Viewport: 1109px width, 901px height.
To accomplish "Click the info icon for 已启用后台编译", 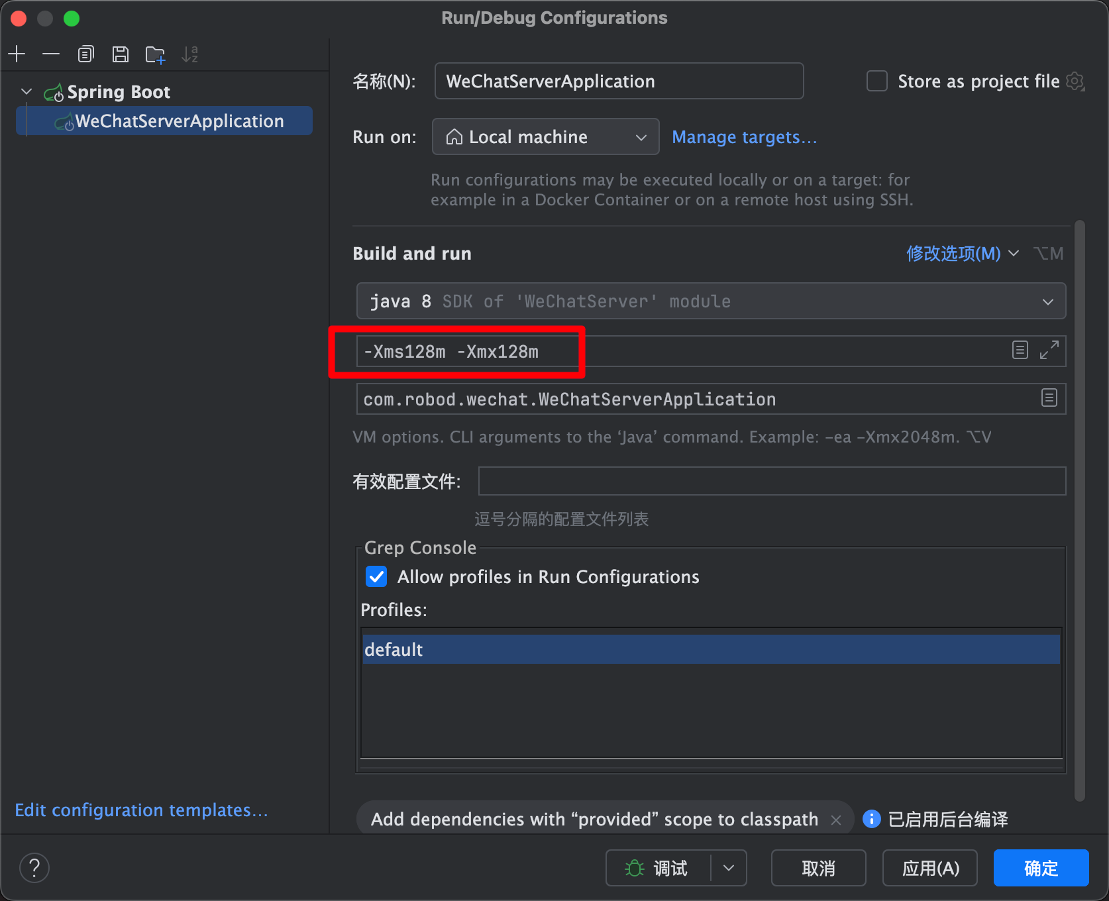I will click(872, 820).
